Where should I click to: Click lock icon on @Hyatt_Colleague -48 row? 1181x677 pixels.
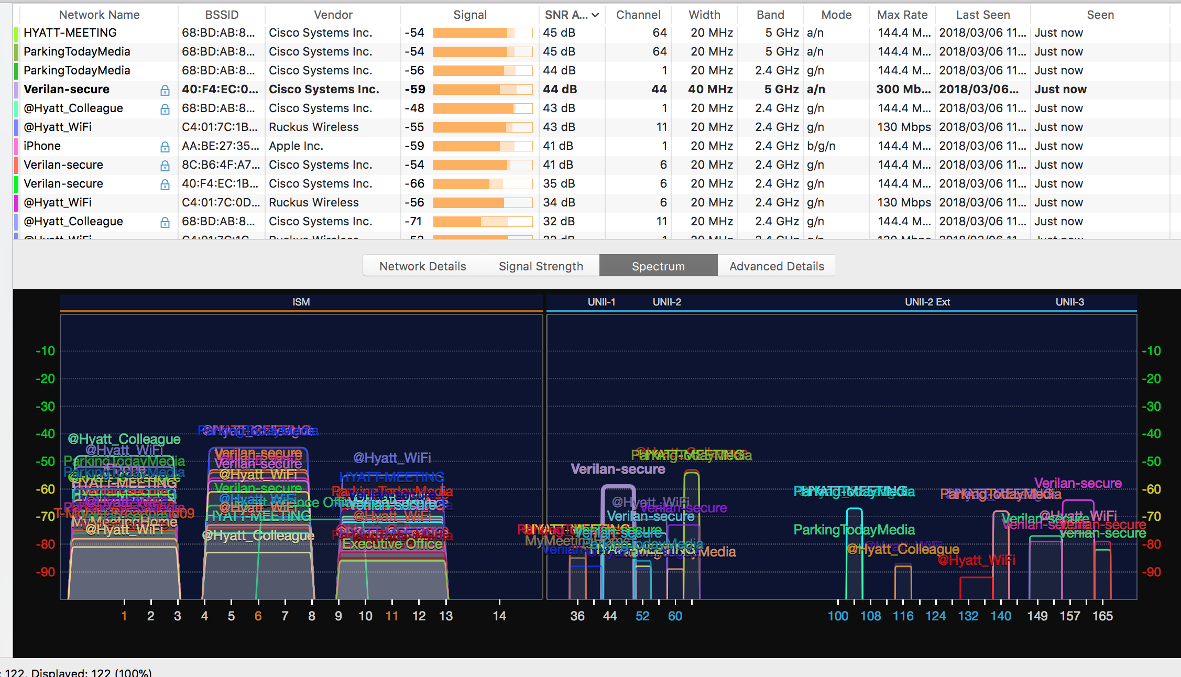pyautogui.click(x=165, y=109)
